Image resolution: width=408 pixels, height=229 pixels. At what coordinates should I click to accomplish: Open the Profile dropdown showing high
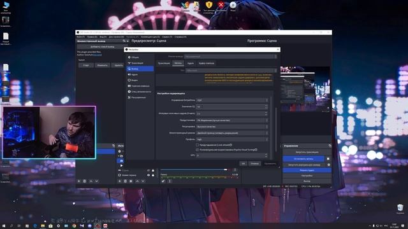point(232,139)
